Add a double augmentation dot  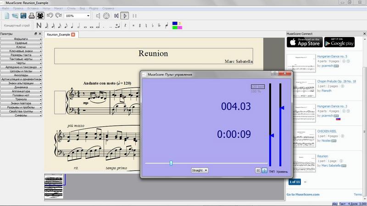click(x=111, y=26)
